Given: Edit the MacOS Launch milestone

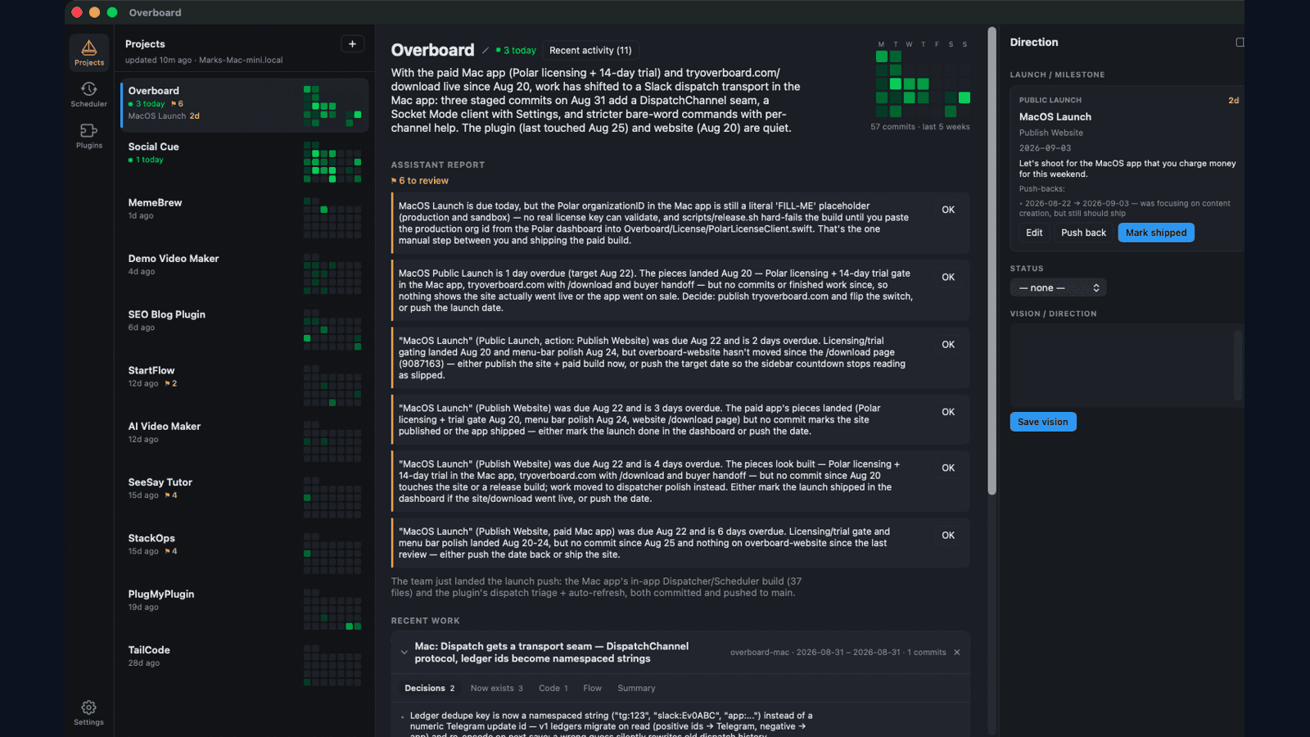Looking at the screenshot, I should point(1034,233).
